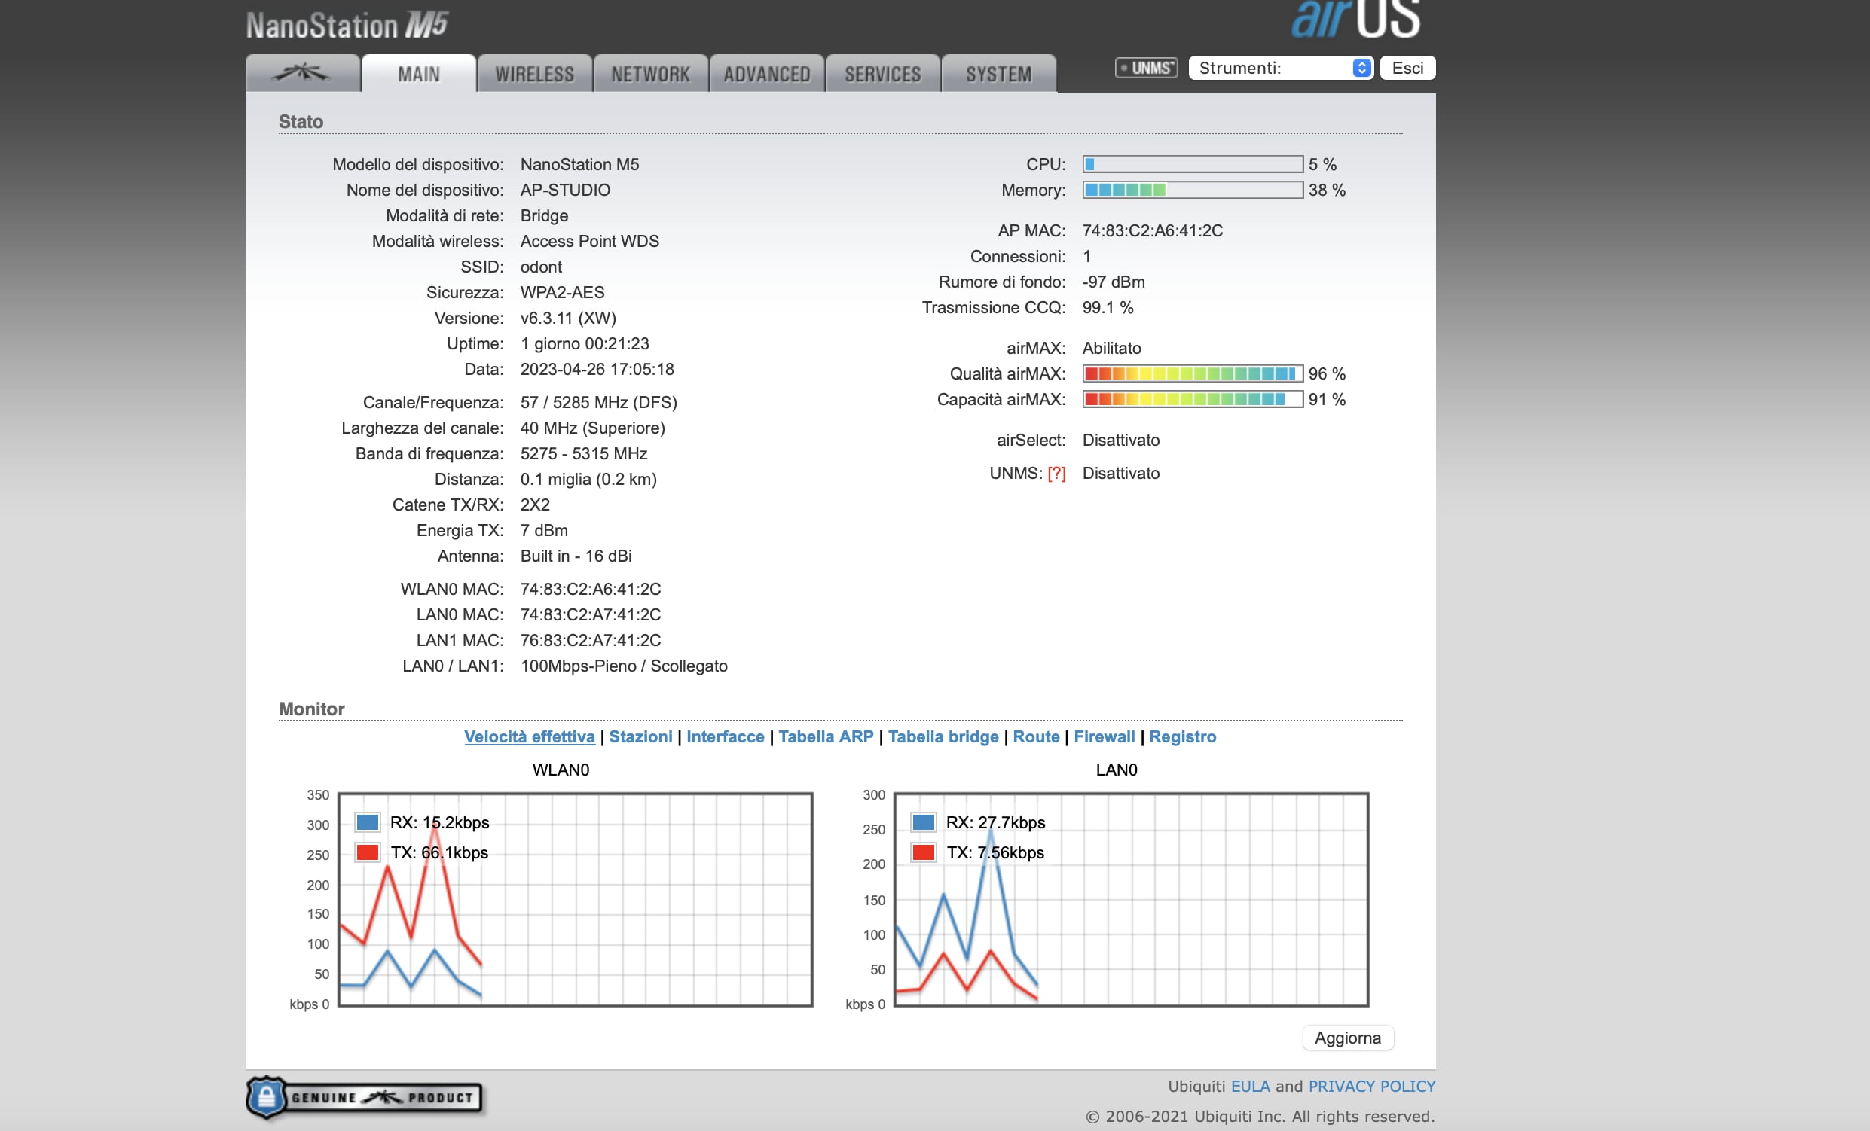Image resolution: width=1870 pixels, height=1131 pixels.
Task: Select device name AP-STUDIO
Action: (565, 190)
